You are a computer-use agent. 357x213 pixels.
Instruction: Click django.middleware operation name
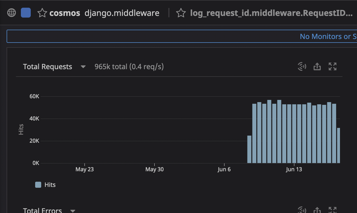point(122,13)
